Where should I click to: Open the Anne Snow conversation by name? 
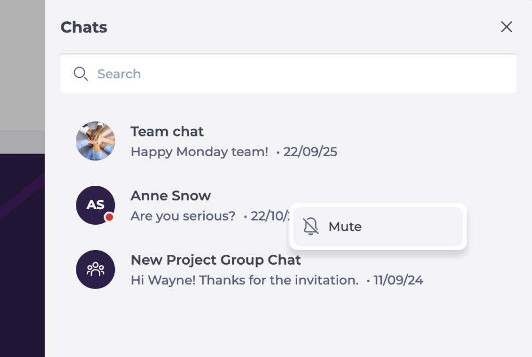tap(170, 196)
